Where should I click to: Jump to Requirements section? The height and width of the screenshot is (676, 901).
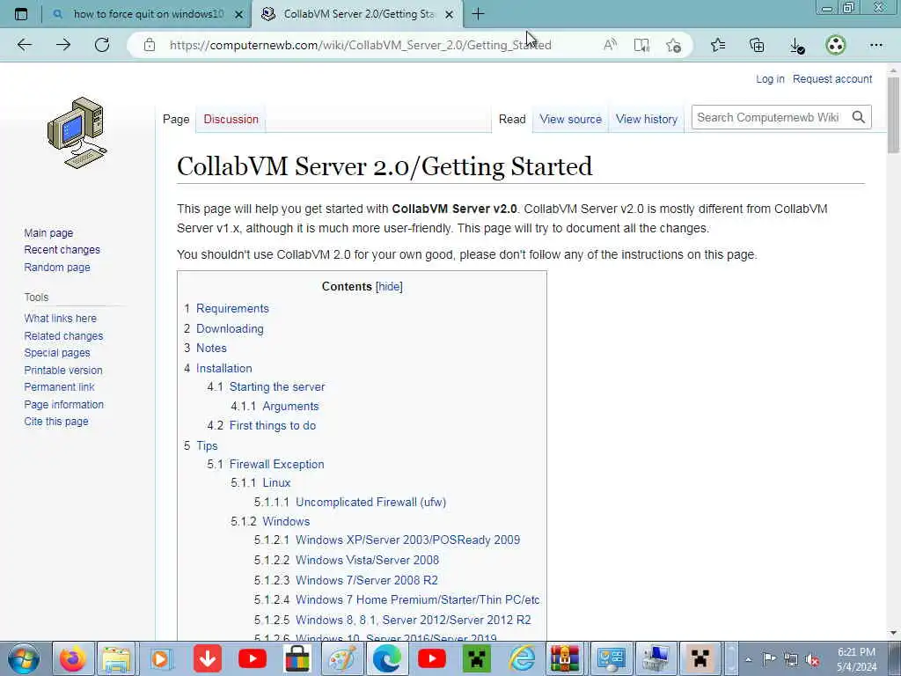tap(232, 308)
